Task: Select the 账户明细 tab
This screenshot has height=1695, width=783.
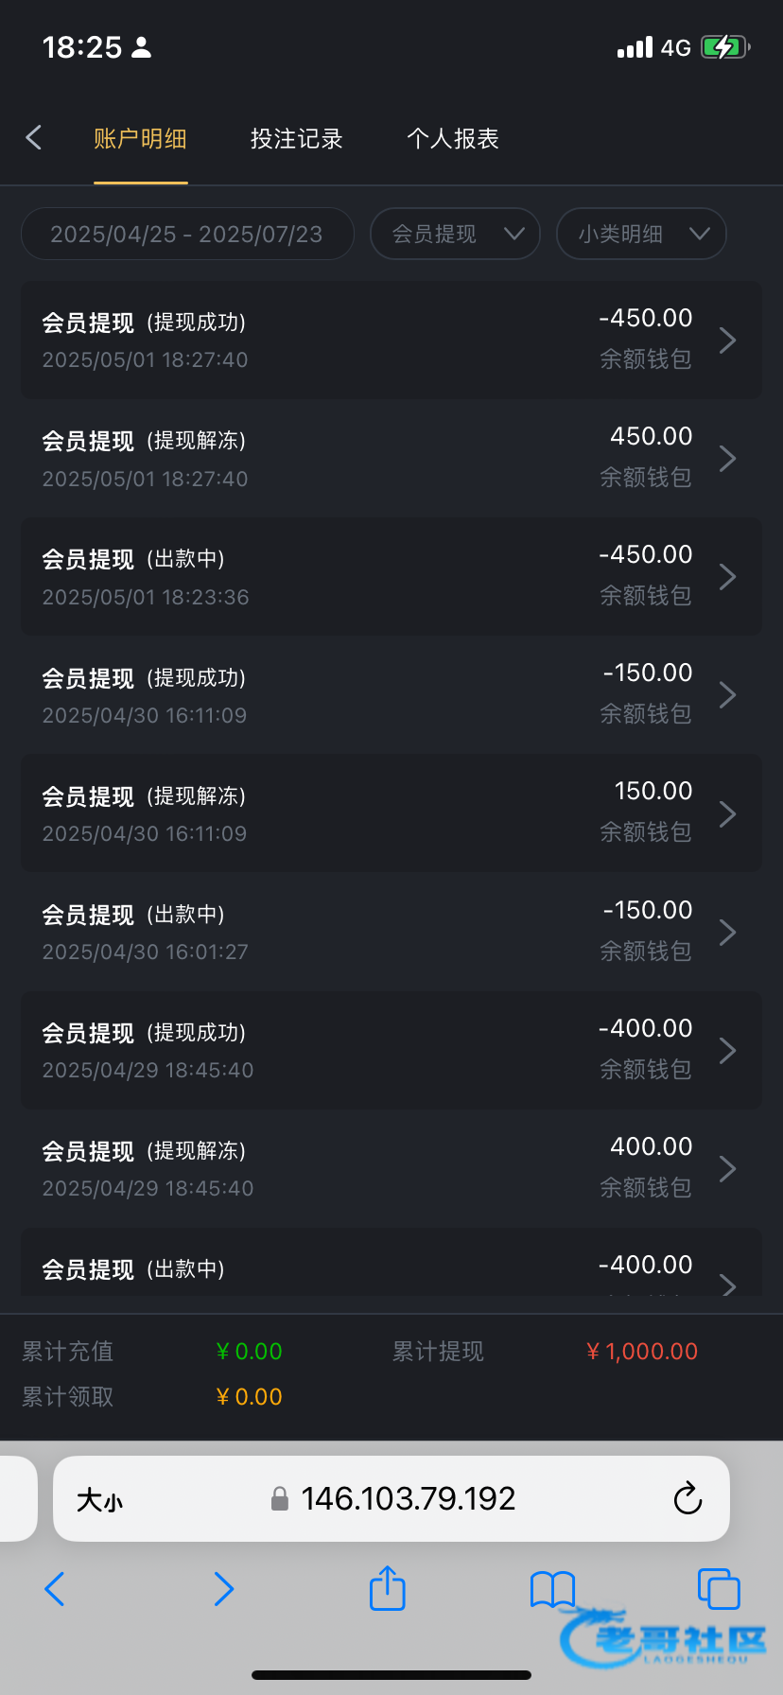Action: 140,139
